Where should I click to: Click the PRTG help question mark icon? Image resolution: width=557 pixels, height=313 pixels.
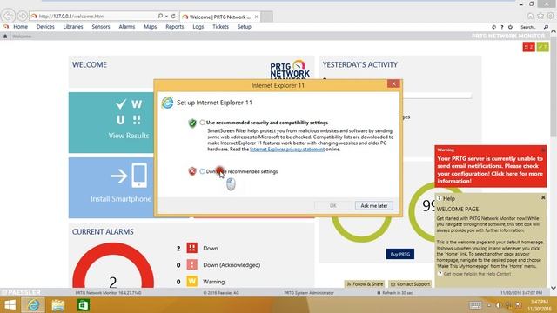coord(502,27)
